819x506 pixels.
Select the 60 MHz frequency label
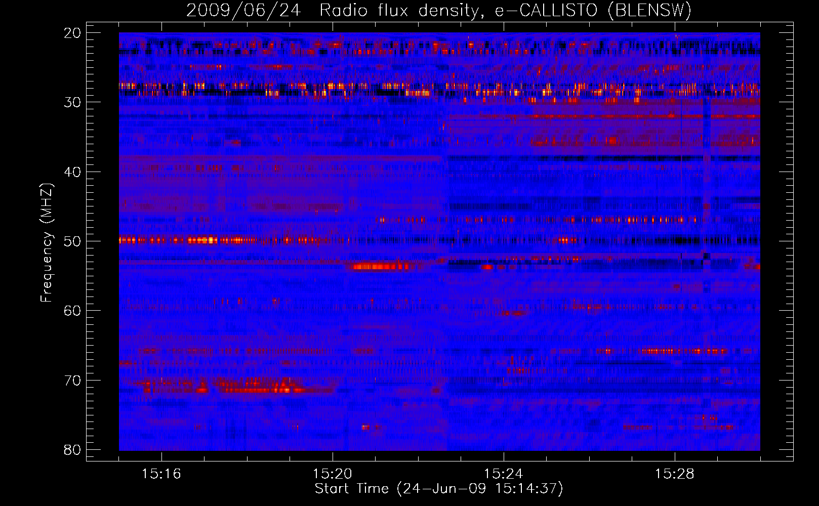72,311
